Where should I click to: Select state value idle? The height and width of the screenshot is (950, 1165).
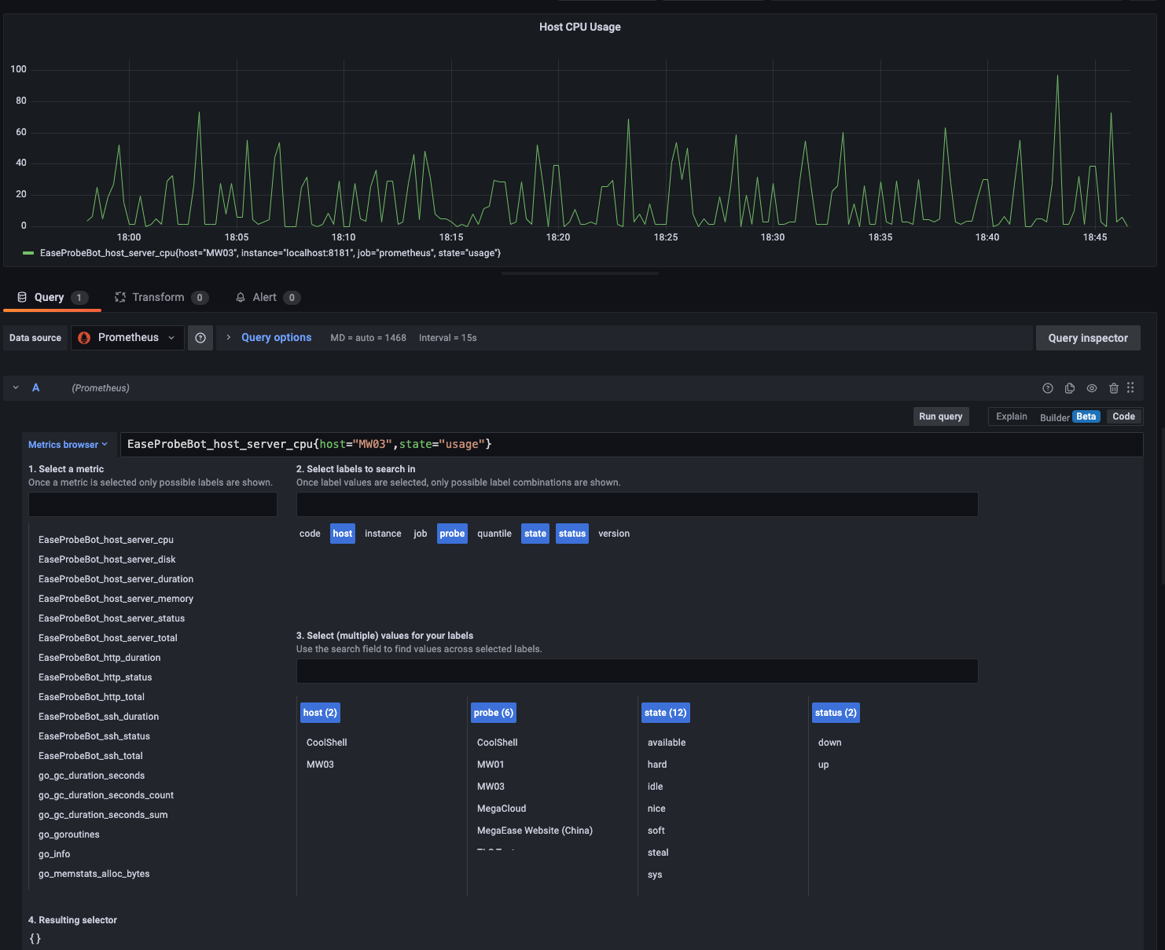click(x=655, y=787)
